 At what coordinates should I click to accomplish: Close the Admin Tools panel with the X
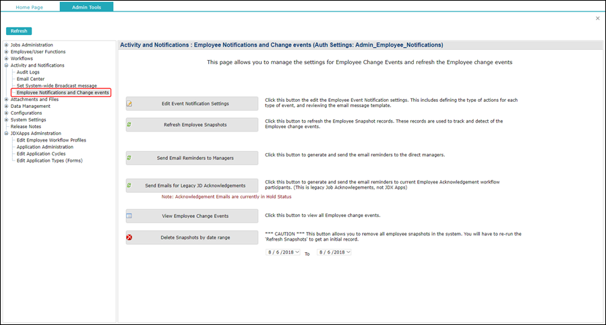[597, 18]
